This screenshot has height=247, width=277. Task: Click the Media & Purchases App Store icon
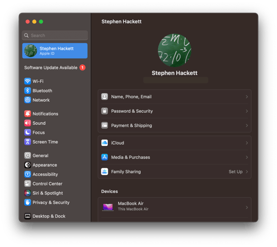click(104, 157)
